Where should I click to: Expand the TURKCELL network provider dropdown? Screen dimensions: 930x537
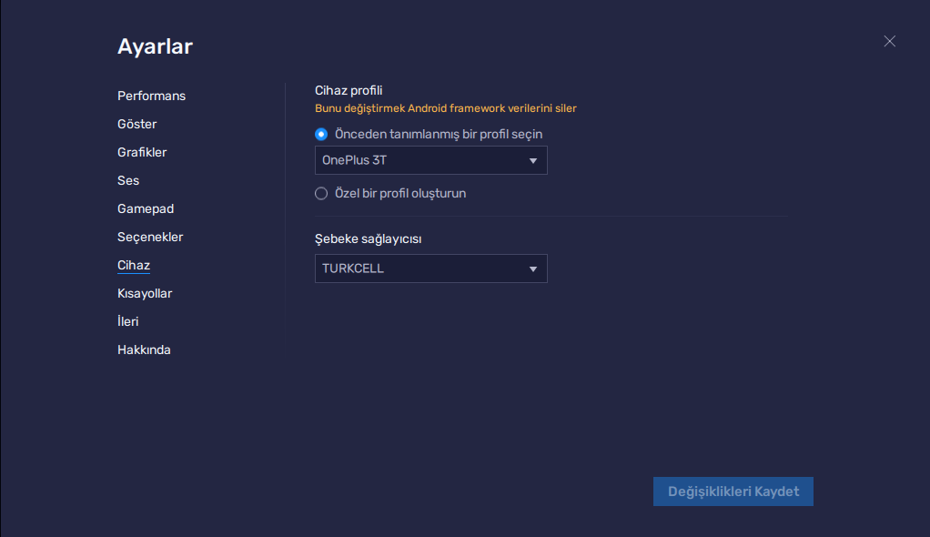(430, 268)
